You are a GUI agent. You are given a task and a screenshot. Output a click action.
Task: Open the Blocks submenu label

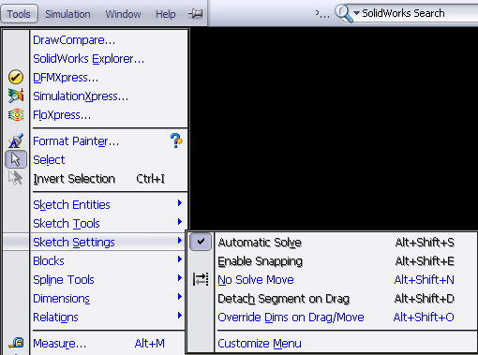[x=49, y=261]
